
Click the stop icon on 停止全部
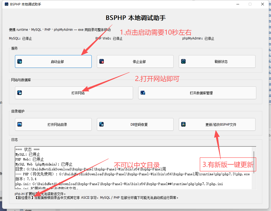coord(102,61)
